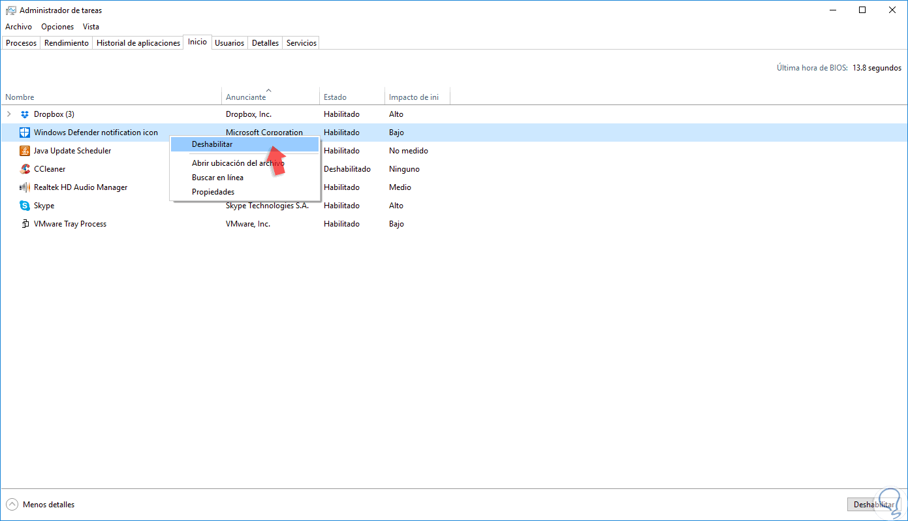Select the Dropbox startup icon
908x521 pixels.
[25, 114]
